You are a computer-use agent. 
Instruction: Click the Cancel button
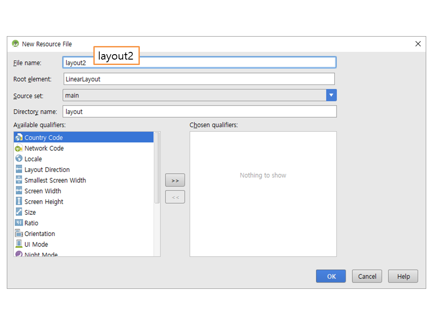(367, 276)
